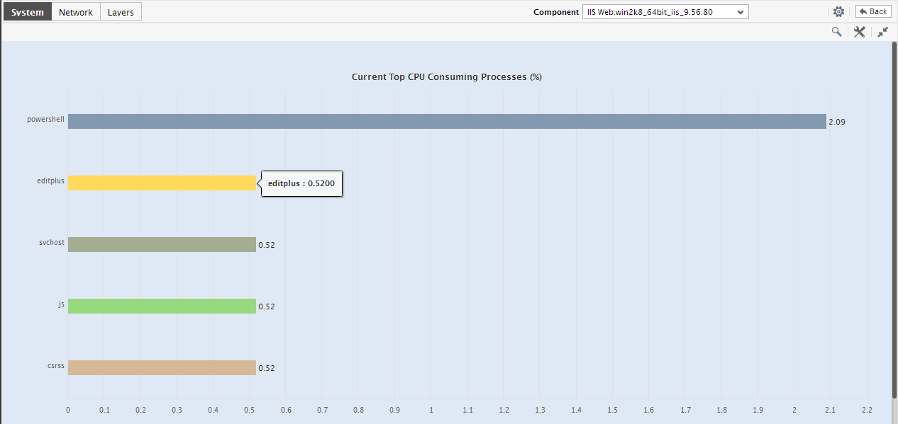
Task: Click the 1 axis tick label
Action: pos(431,410)
